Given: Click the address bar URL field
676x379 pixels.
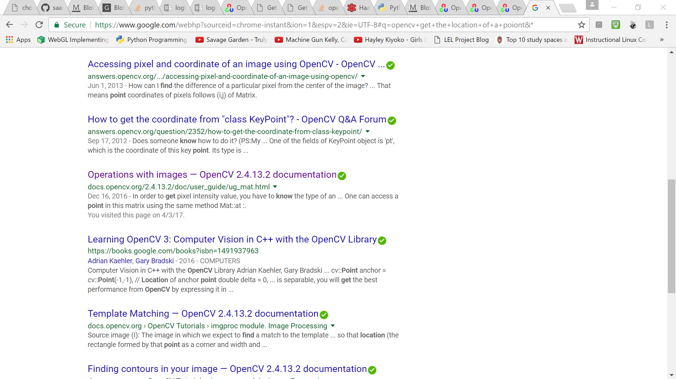Looking at the screenshot, I should [313, 25].
